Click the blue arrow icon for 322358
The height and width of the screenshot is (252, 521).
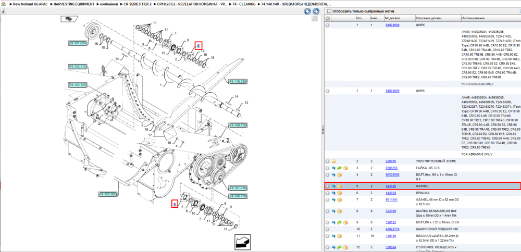pos(334,211)
